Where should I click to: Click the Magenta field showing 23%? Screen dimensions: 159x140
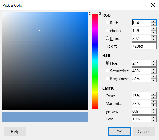(x=141, y=103)
